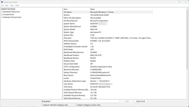Select Hardware Resources tree item

[12, 12]
